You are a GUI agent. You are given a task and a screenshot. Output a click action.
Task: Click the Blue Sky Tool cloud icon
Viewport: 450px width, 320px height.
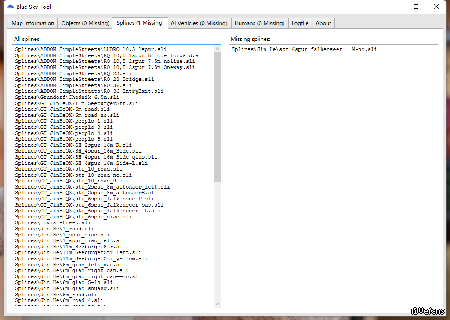click(11, 7)
